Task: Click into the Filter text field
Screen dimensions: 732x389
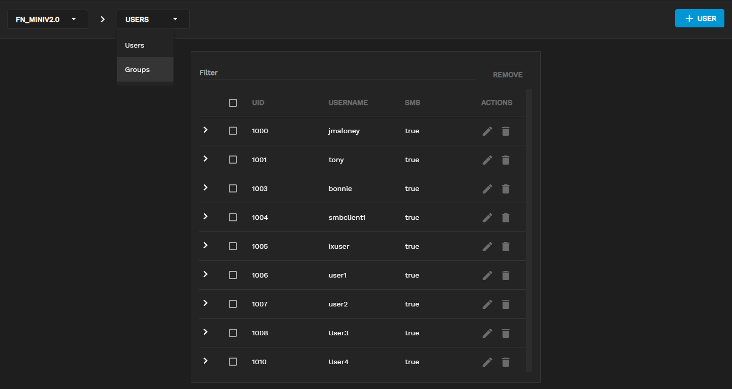Action: [x=337, y=73]
